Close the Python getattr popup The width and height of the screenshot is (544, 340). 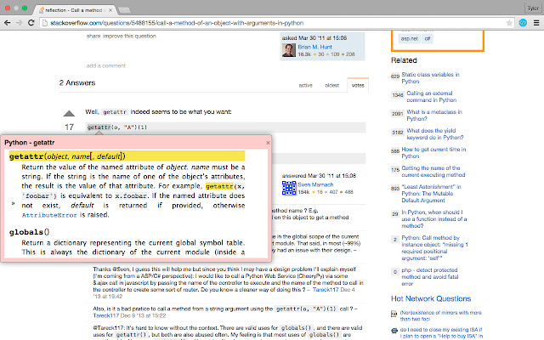[268, 143]
